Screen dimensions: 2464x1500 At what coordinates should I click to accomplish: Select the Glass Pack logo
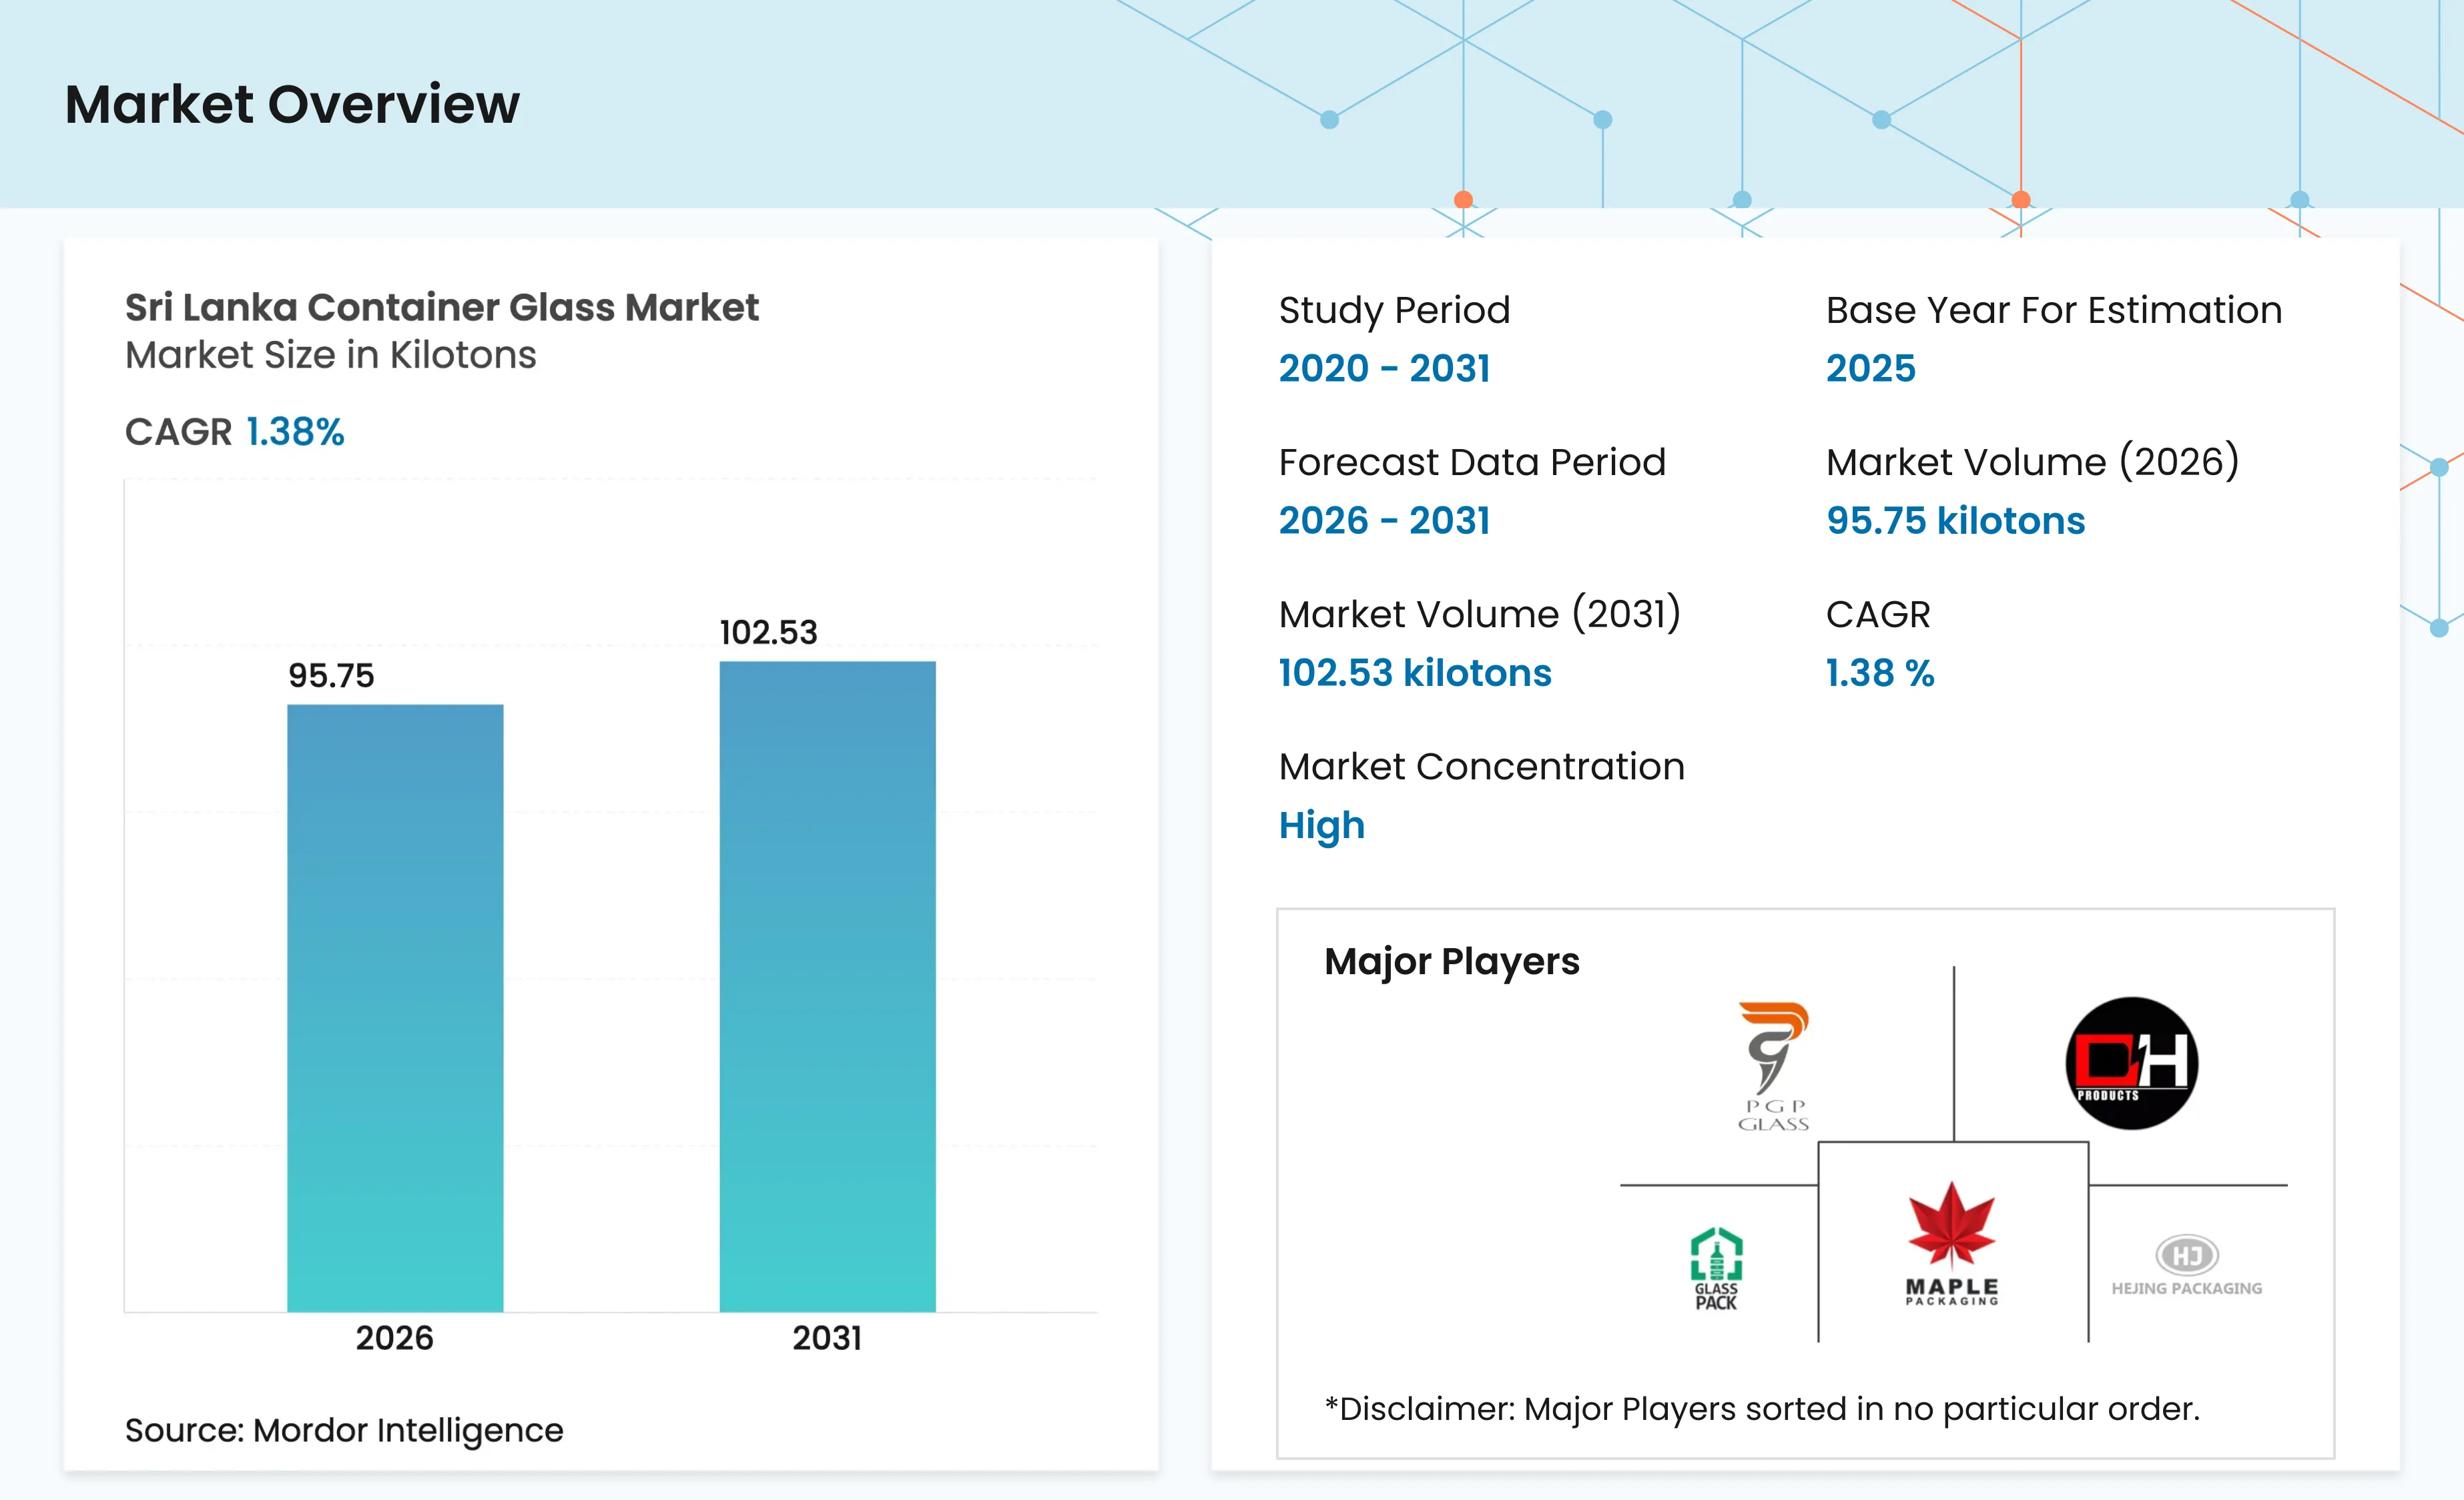tap(1716, 1269)
